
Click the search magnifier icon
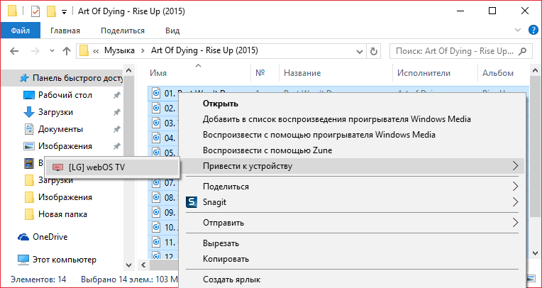click(524, 51)
